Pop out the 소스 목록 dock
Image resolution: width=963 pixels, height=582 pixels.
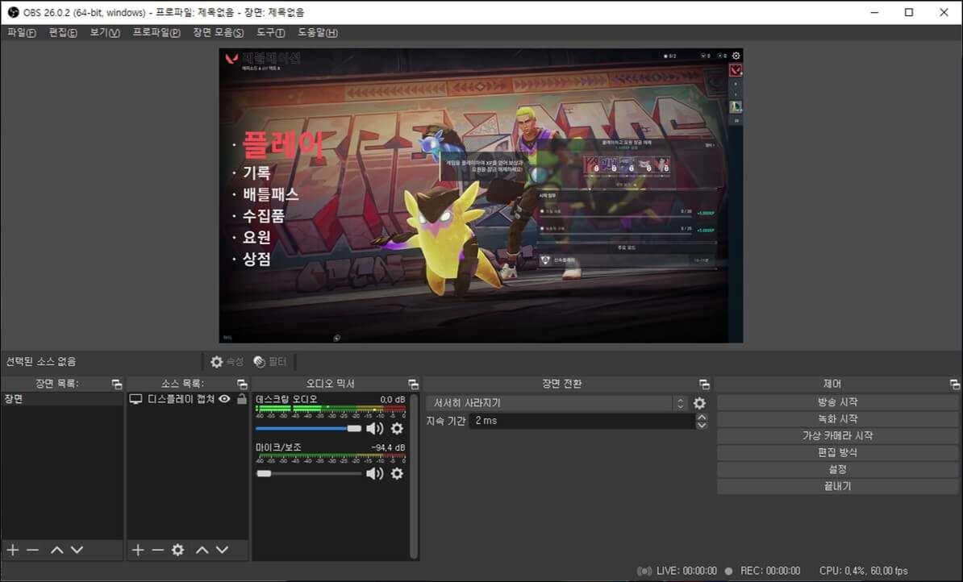pyautogui.click(x=242, y=385)
